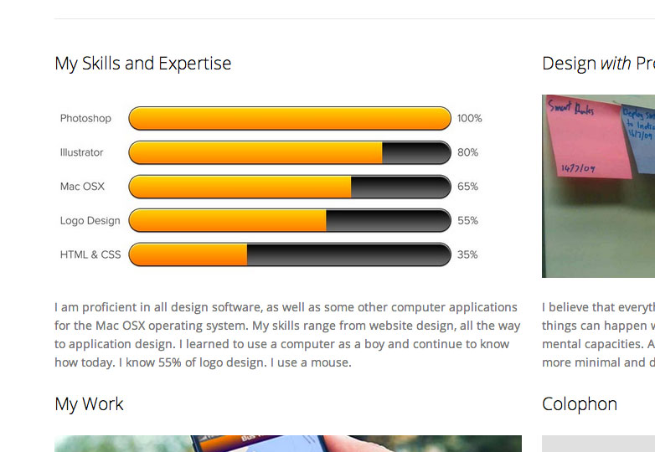Click the Logo Design skill bar

290,221
